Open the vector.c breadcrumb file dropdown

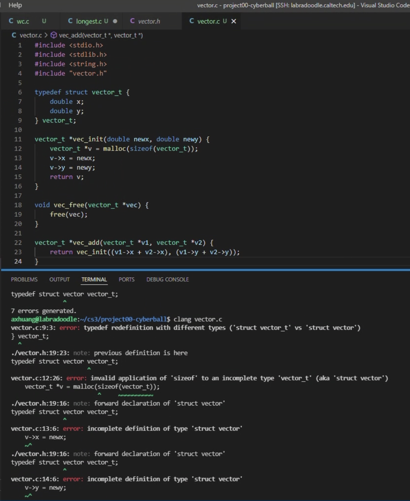(x=31, y=35)
